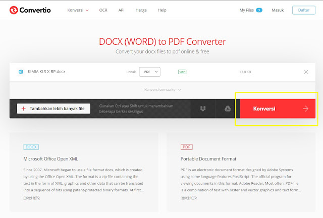Open My Files list
The image size is (323, 218).
tap(247, 10)
